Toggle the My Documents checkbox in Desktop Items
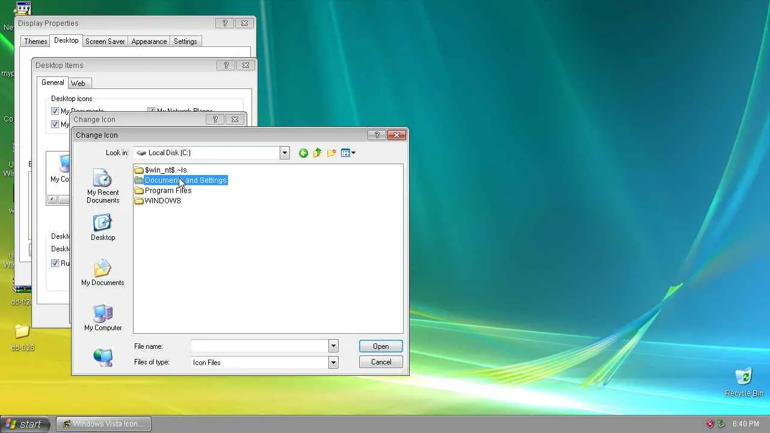770x433 pixels. 55,111
